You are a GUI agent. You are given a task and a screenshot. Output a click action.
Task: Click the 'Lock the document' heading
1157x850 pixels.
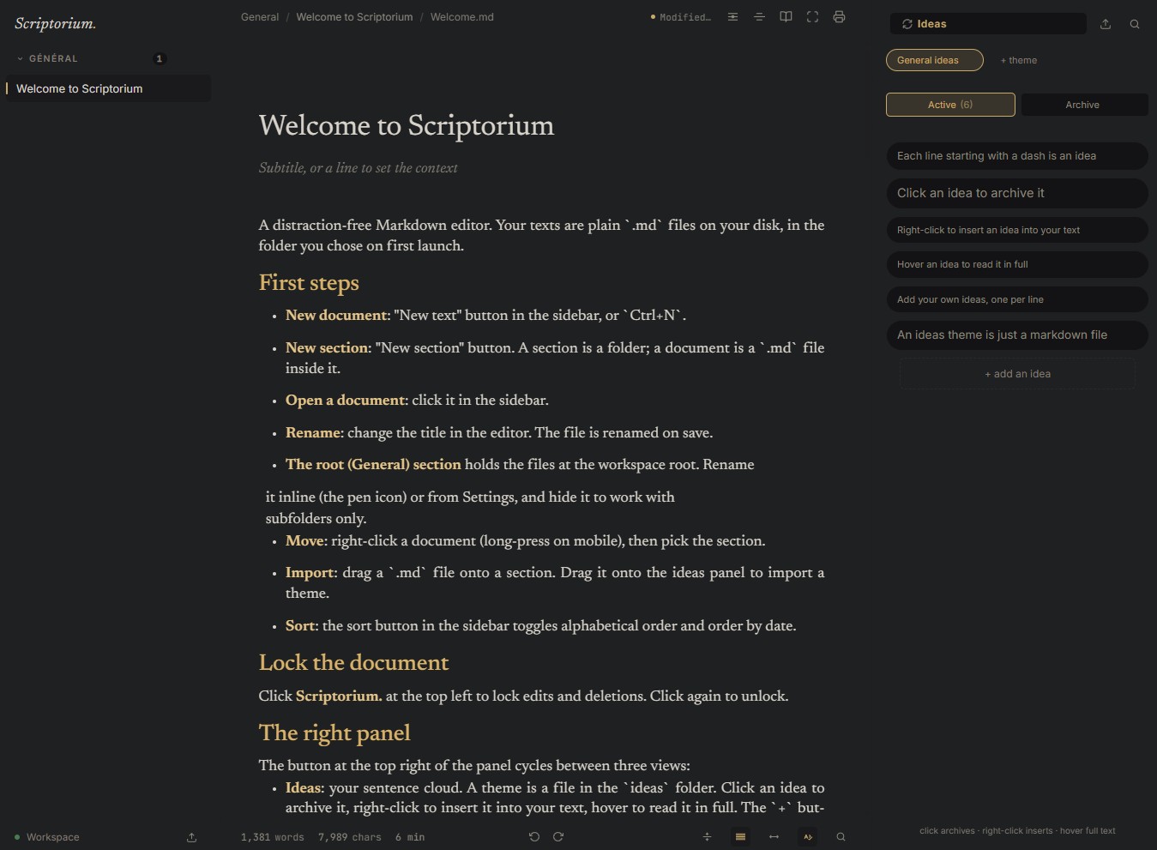pyautogui.click(x=353, y=663)
